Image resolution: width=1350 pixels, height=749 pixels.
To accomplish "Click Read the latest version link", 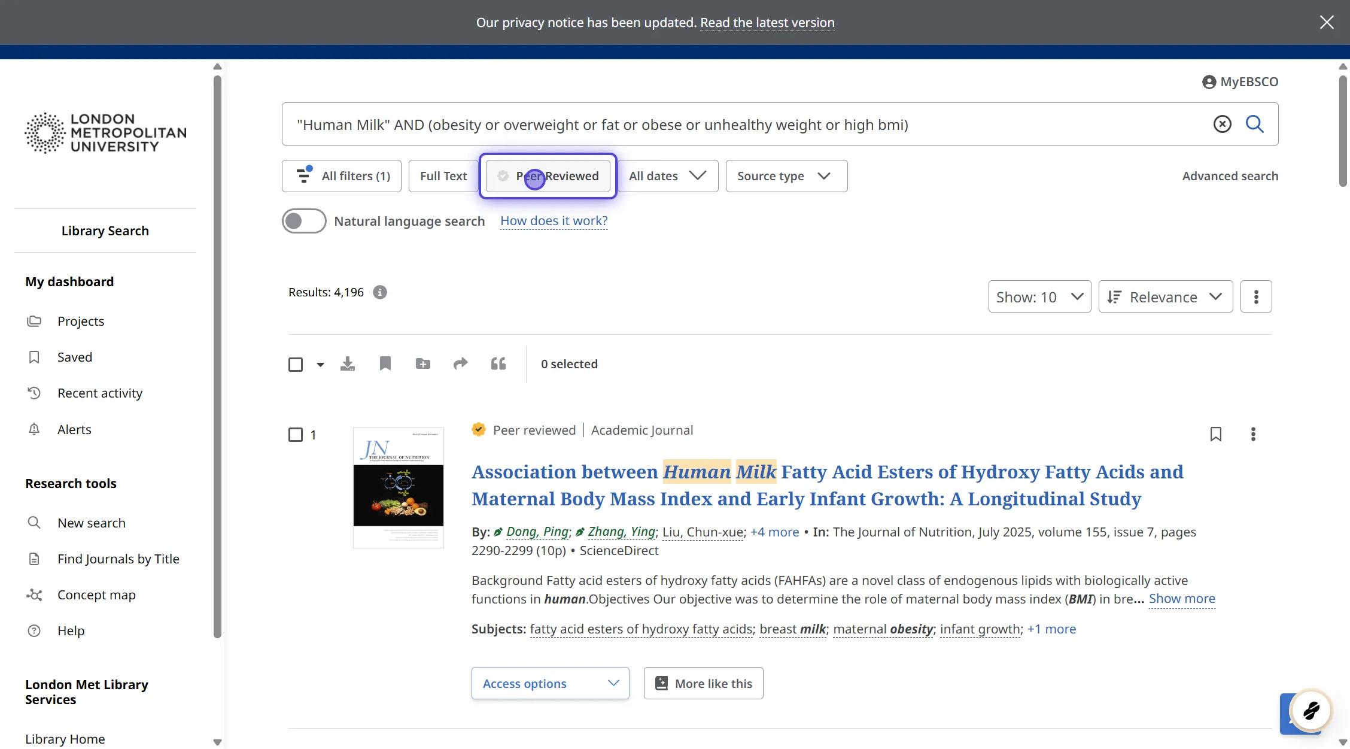I will click(x=767, y=23).
